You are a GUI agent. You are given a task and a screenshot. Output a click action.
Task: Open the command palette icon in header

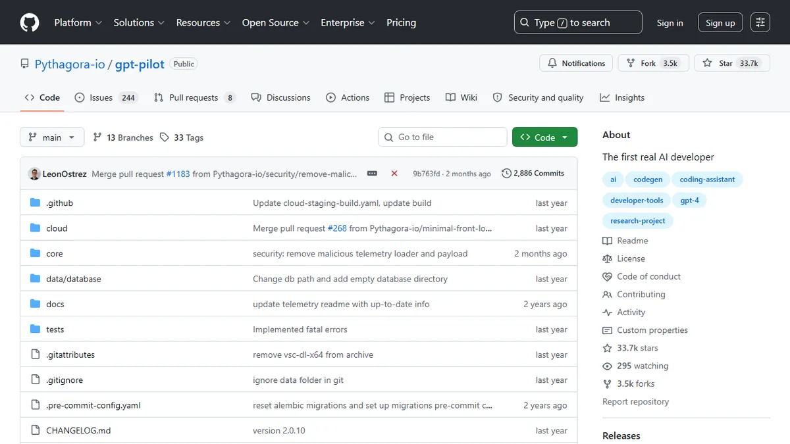click(x=760, y=22)
